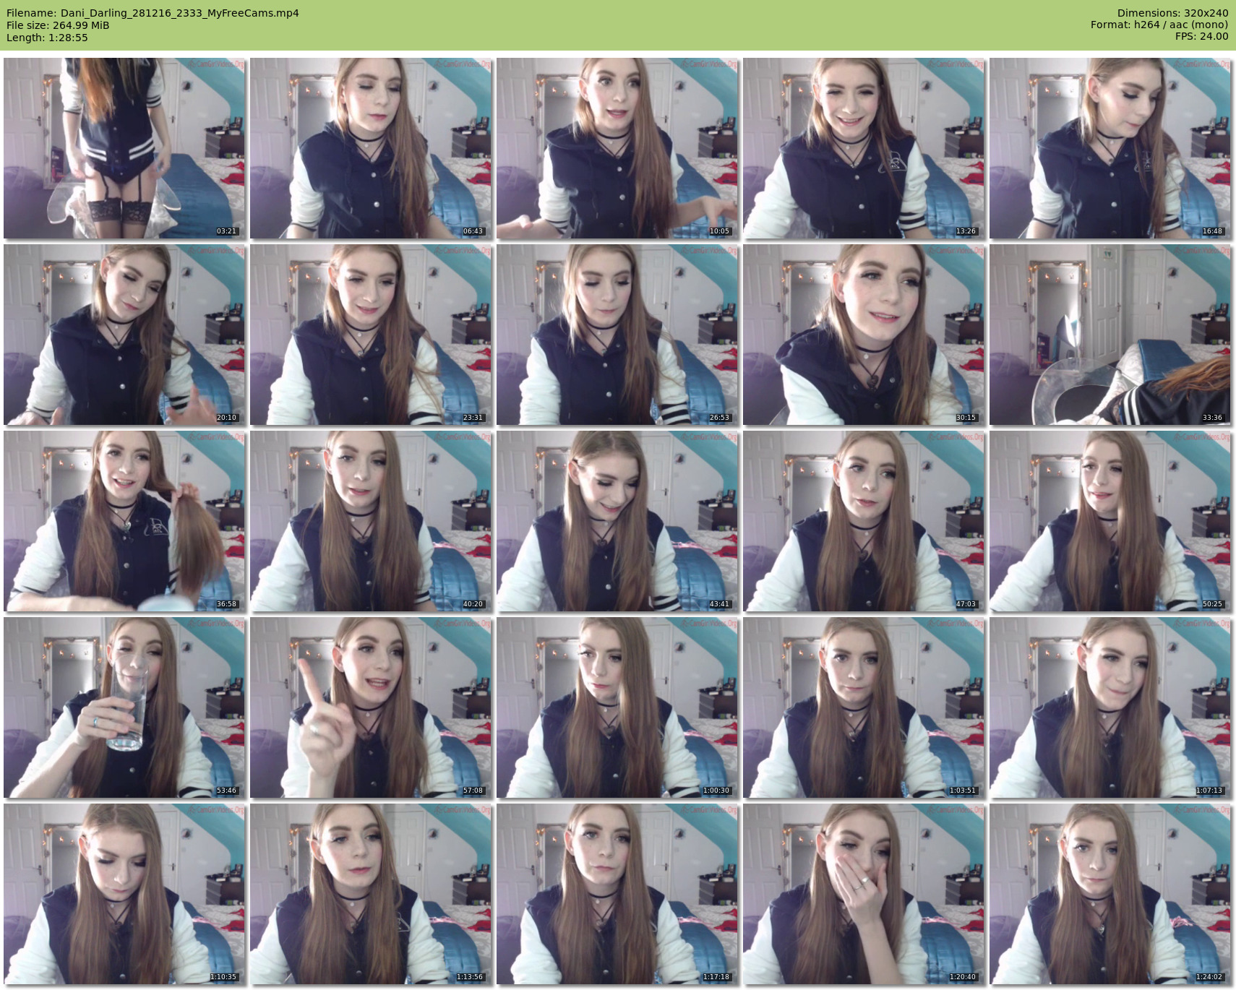Screen dimensions: 1236x990
Task: Open the frame at 30:15
Action: (864, 335)
